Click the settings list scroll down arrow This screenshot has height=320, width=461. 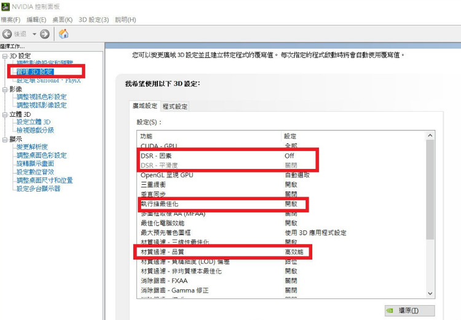click(x=430, y=294)
